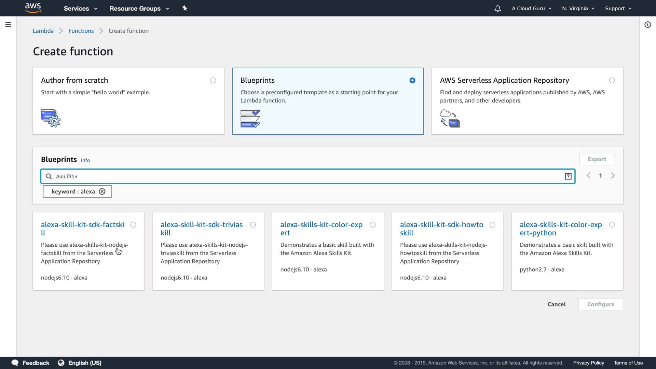Click the Blueprints Info link
This screenshot has height=369, width=656.
85,160
